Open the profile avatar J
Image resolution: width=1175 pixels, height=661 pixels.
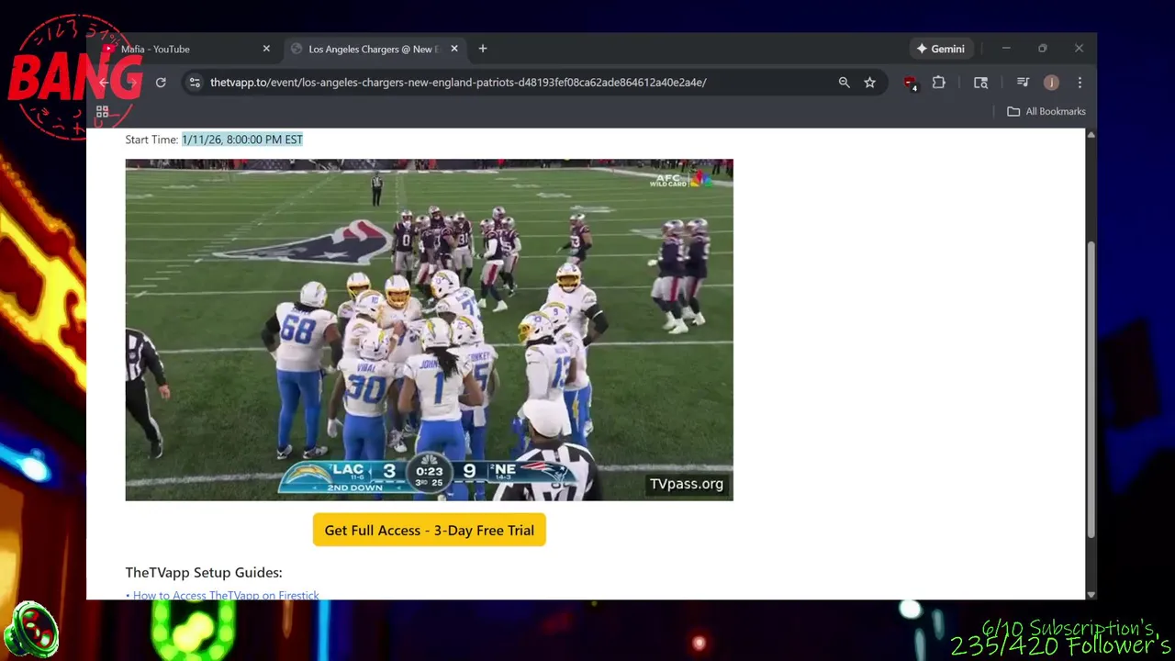[1051, 83]
